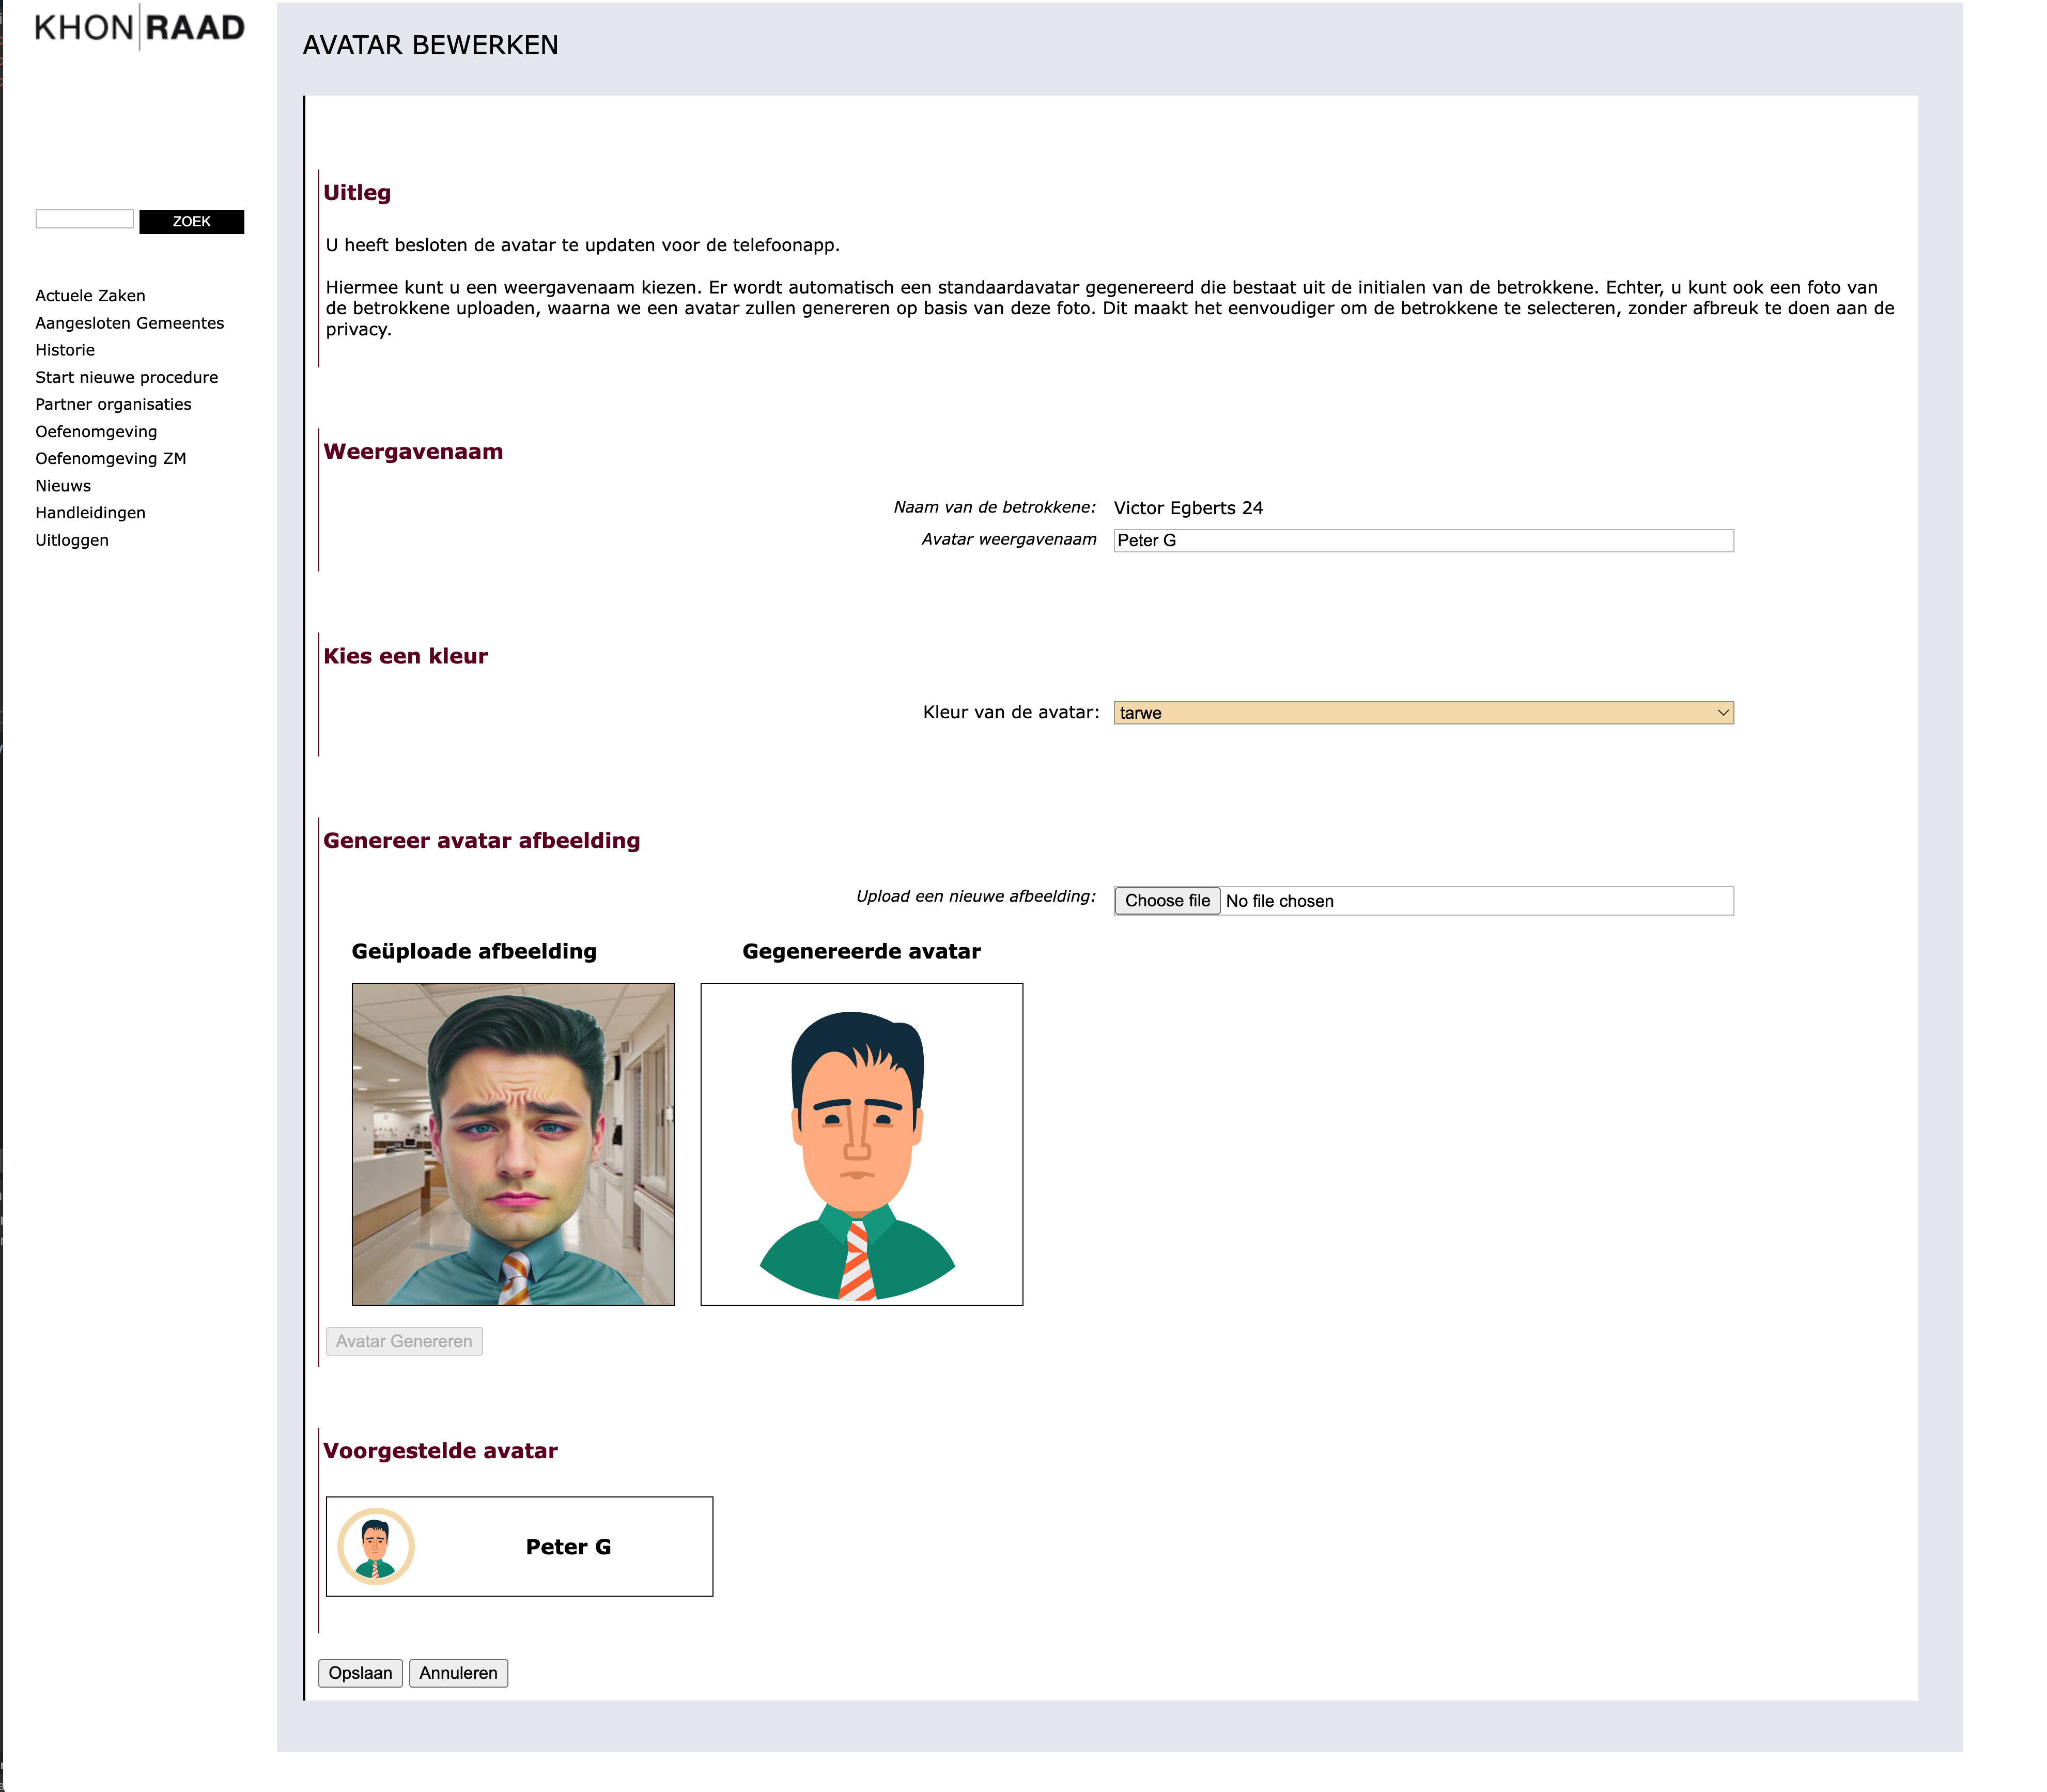Open the Handleidingen page
Image resolution: width=2047 pixels, height=1792 pixels.
tap(89, 512)
